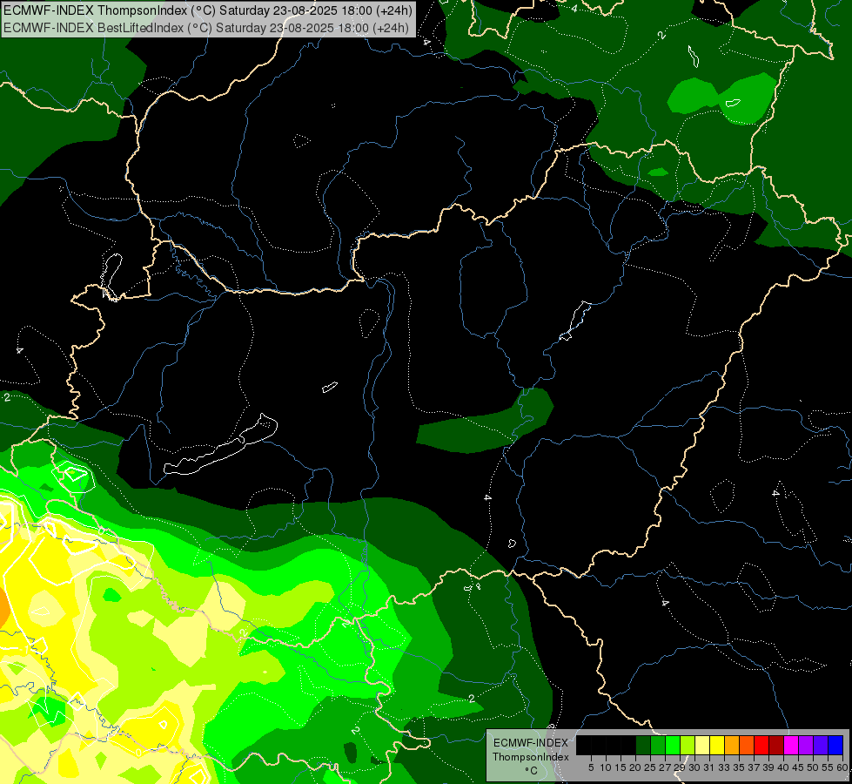
Task: Select the green 25–27 legend swatch
Action: click(x=658, y=745)
